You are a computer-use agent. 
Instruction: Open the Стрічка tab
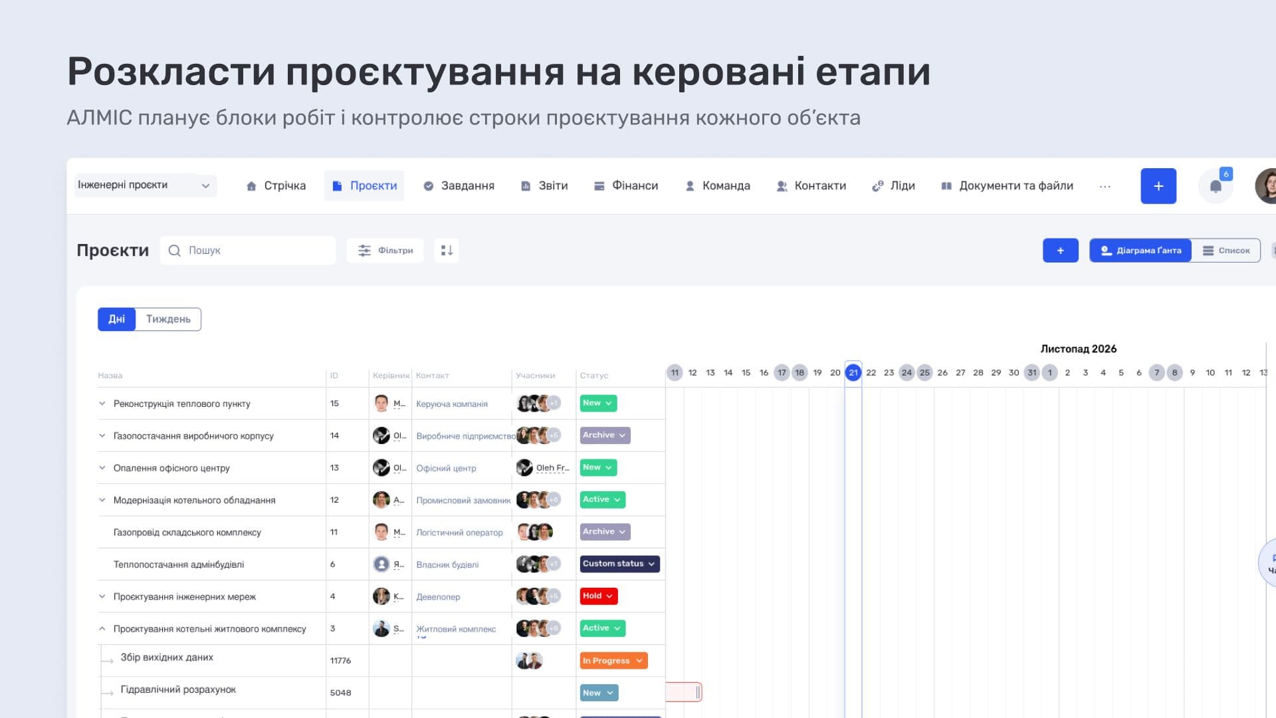276,186
